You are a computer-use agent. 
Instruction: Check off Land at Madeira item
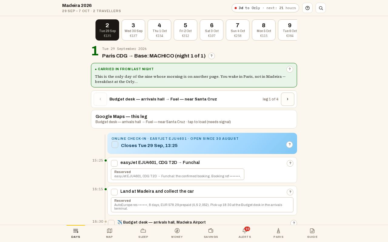tap(114, 192)
